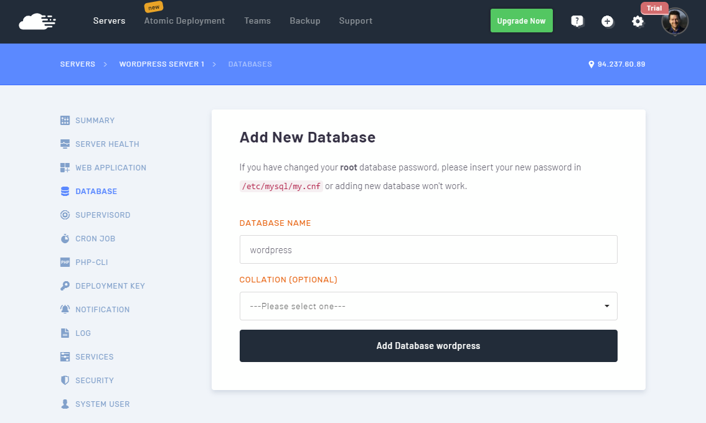This screenshot has height=423, width=706.
Task: Select the Web Application grid icon
Action: tap(65, 168)
